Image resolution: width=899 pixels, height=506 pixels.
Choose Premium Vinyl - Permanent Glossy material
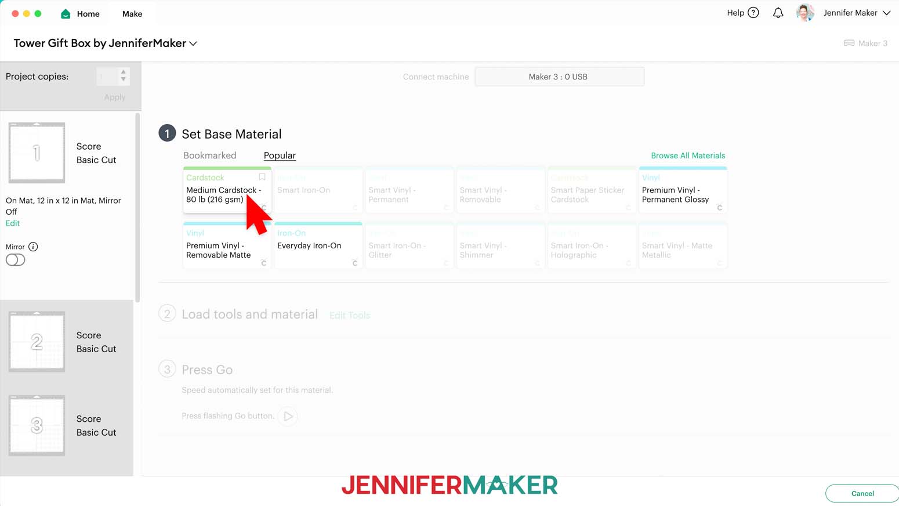683,190
